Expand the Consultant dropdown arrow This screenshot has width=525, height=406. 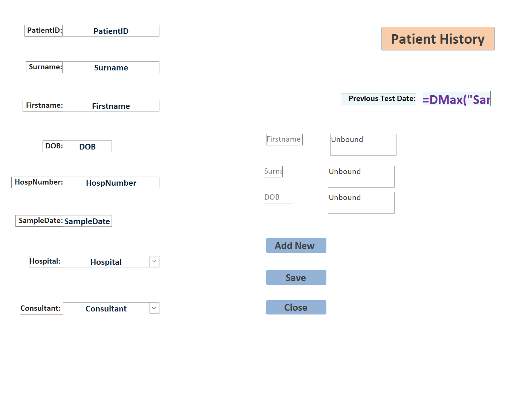pyautogui.click(x=154, y=308)
